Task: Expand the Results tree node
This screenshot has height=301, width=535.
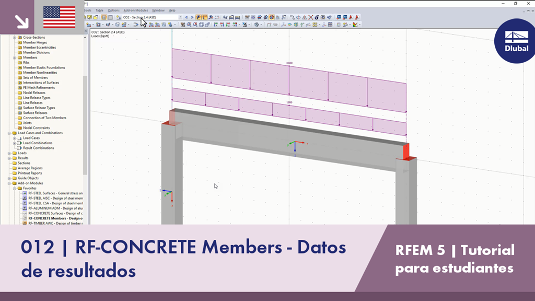Action: coord(9,158)
